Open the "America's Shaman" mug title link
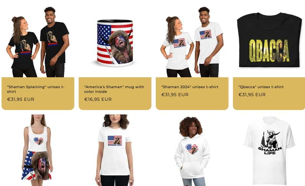 (x=114, y=89)
